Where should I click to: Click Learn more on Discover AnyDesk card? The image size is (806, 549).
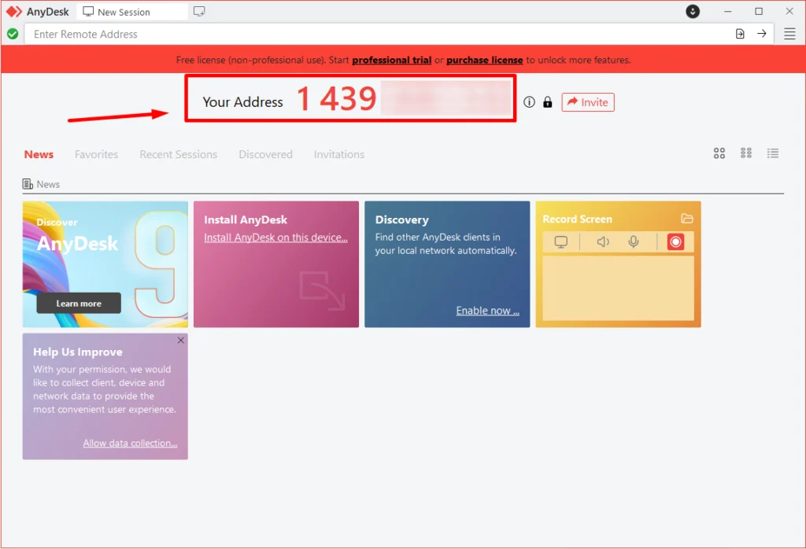[x=79, y=303]
